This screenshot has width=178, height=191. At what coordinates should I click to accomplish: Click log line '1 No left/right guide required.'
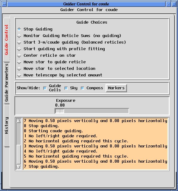(61, 136)
